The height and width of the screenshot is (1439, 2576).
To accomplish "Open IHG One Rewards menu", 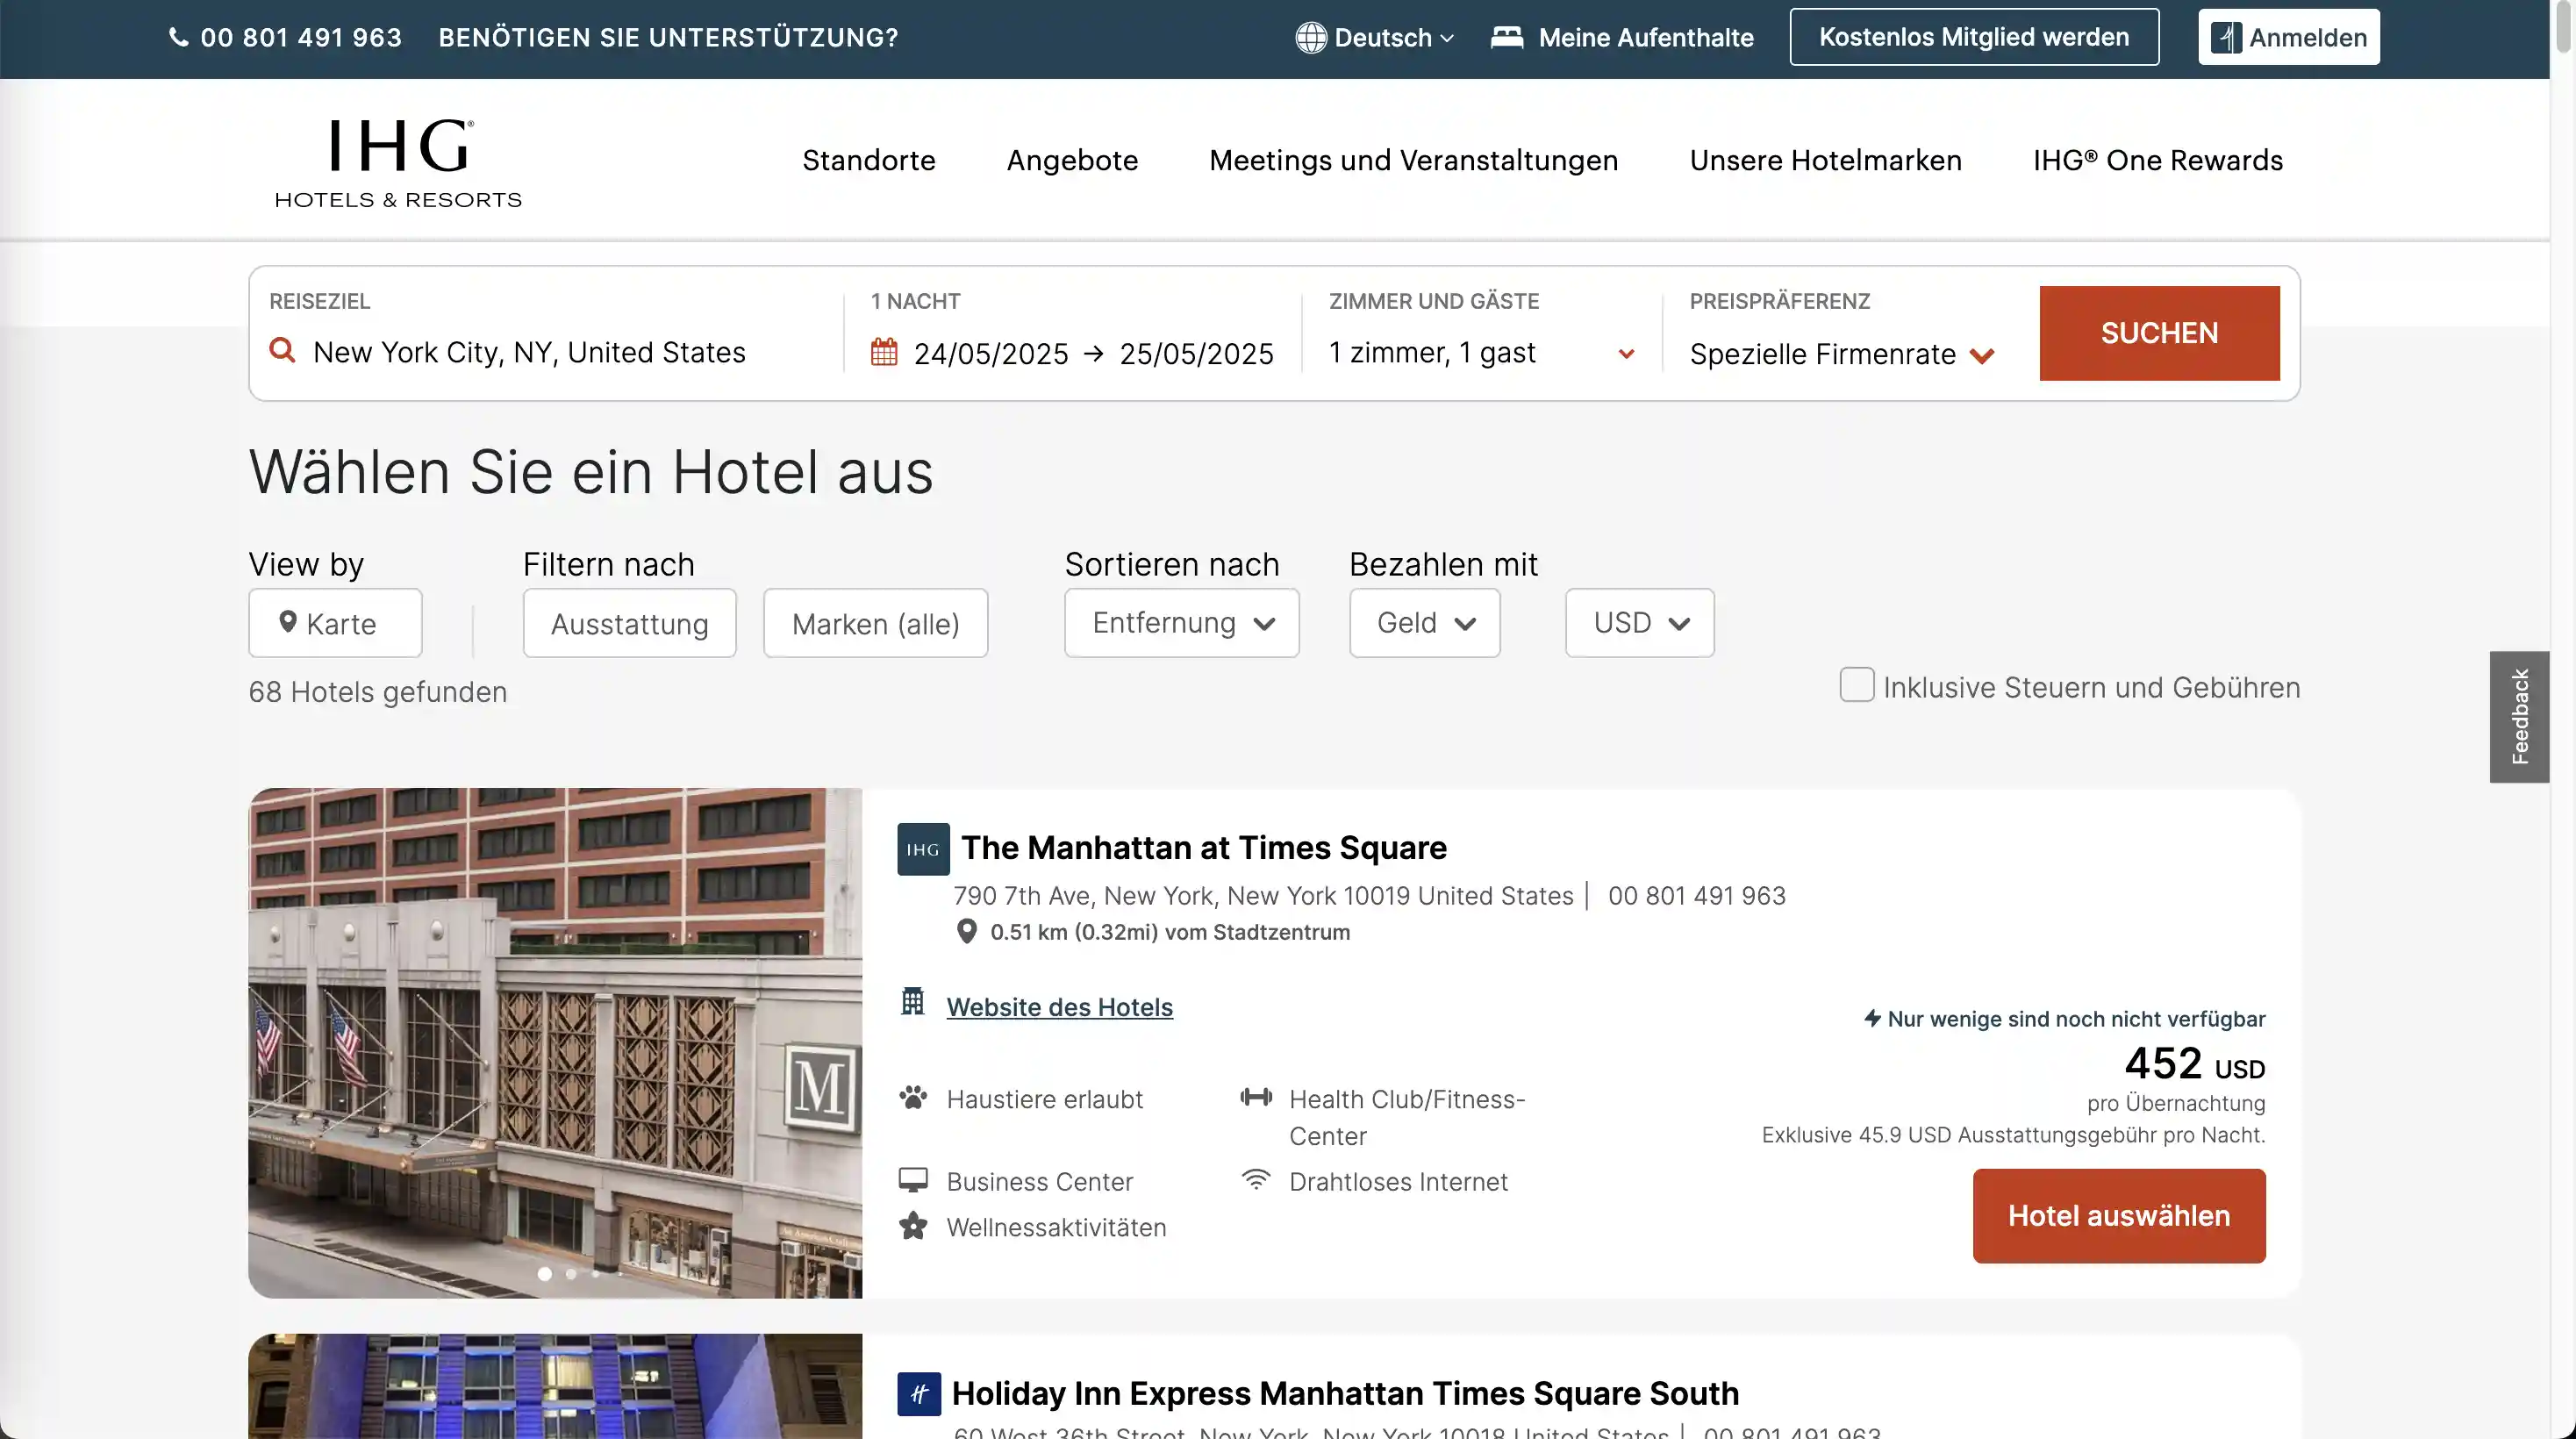I will (2157, 160).
